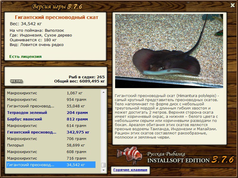238x178 pixels.
Task: Select Макрохирихтис 614 грамм row
Action: [51, 125]
